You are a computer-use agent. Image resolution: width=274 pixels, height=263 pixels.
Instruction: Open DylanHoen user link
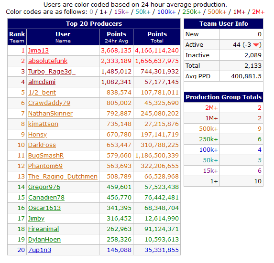[44, 240]
